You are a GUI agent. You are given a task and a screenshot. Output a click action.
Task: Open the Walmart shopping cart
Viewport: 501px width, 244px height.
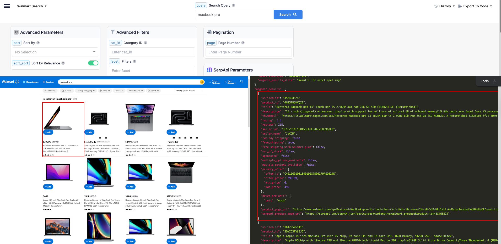point(241,82)
